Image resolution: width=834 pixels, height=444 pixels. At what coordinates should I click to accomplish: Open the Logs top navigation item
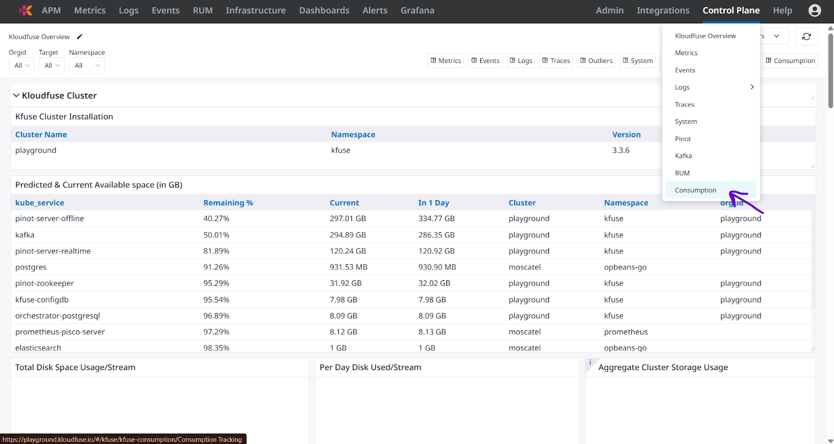[x=129, y=10]
